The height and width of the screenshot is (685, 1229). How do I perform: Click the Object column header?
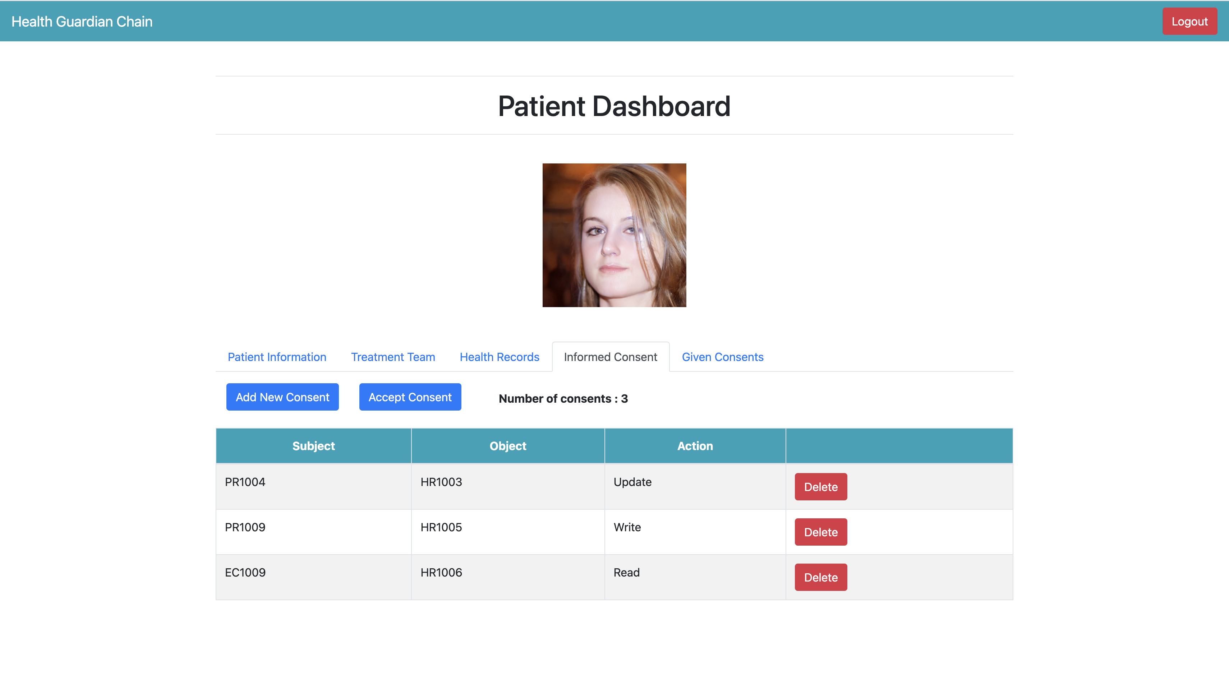click(x=508, y=445)
